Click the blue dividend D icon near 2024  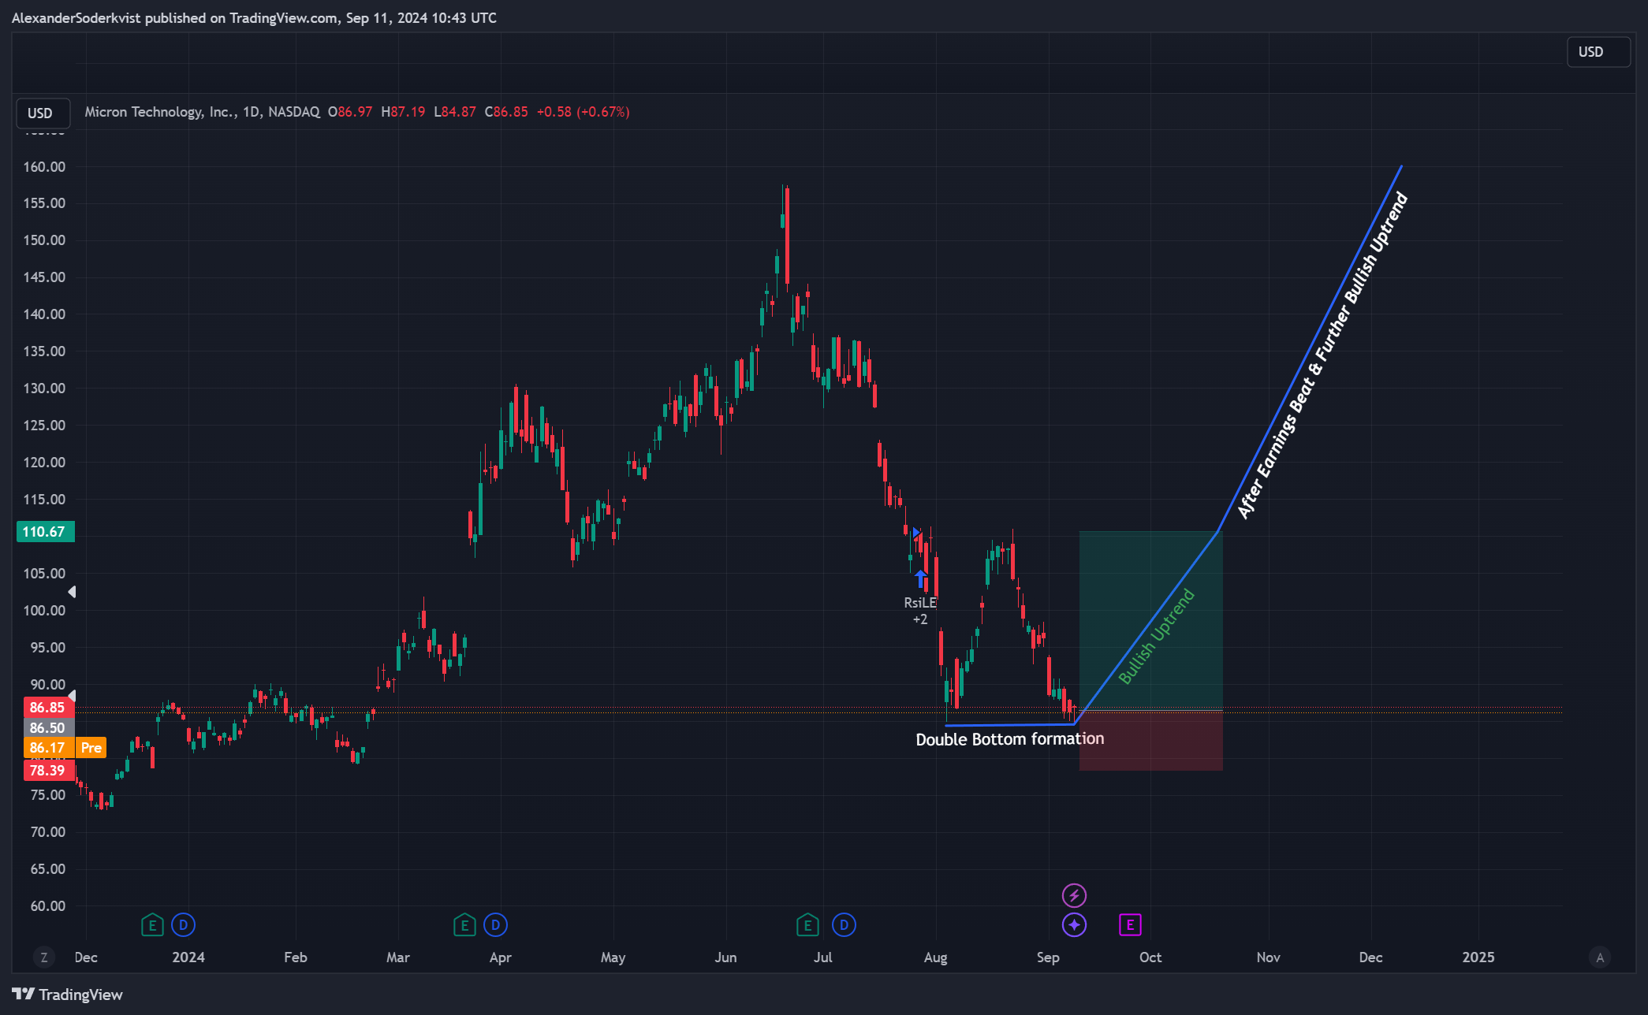(183, 924)
